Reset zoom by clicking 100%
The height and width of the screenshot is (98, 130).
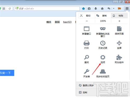pos(103,21)
